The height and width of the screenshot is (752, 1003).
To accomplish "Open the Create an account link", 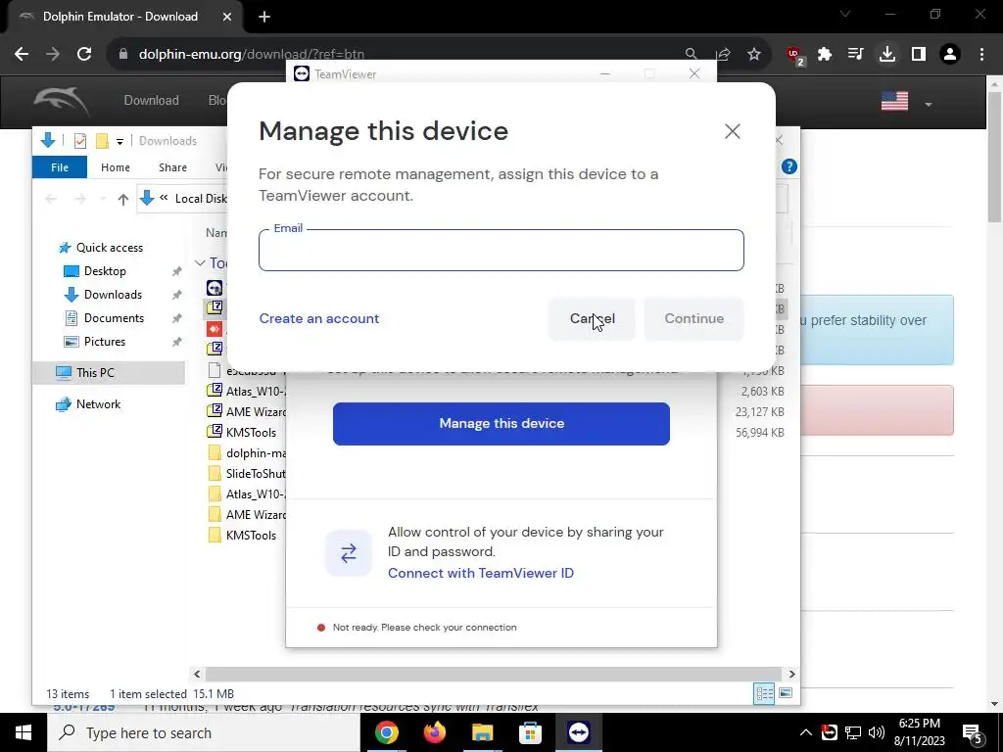I will [x=319, y=318].
